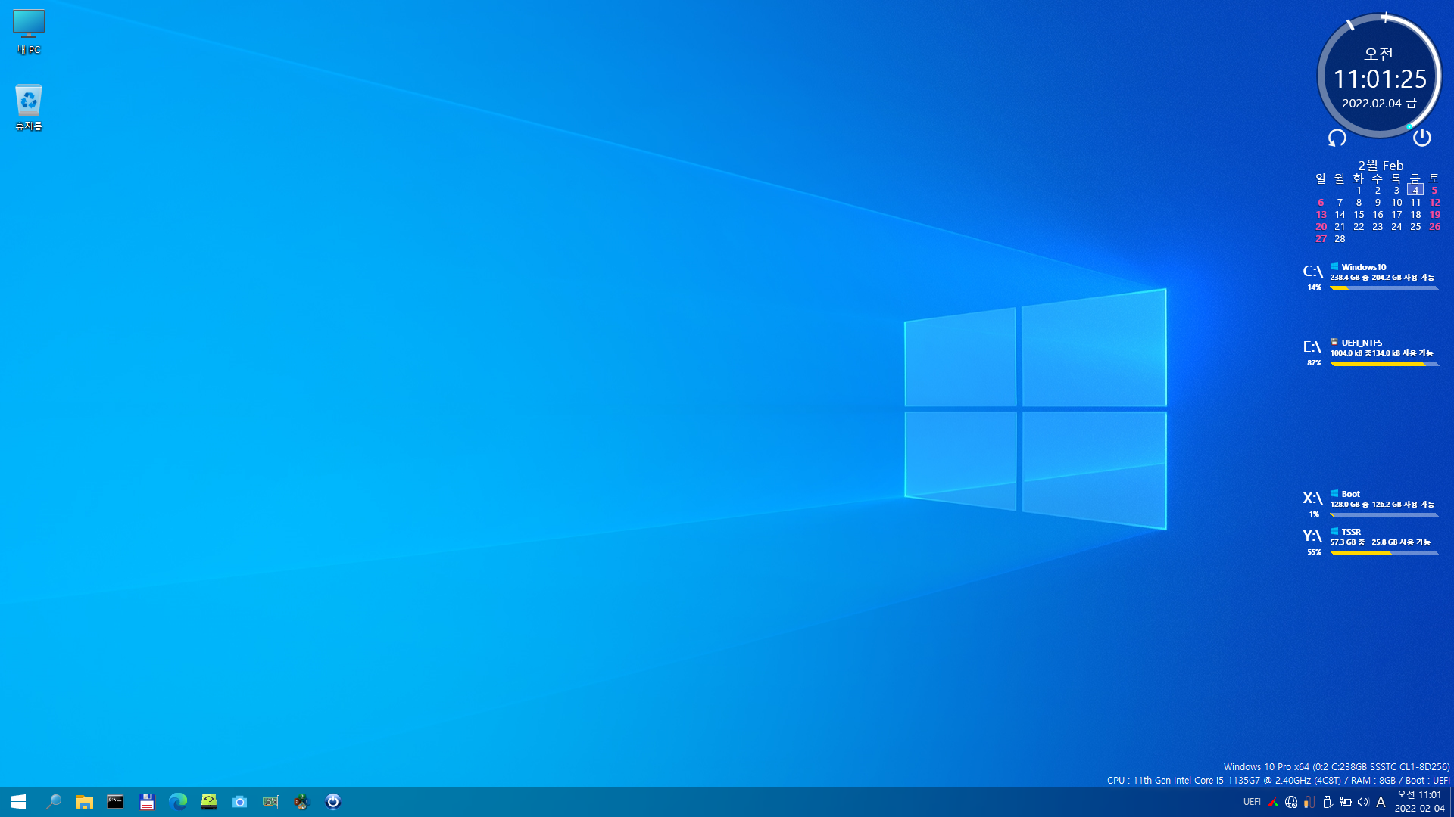Image resolution: width=1454 pixels, height=817 pixels.
Task: Click the 2월 Feb calendar heading
Action: [x=1381, y=165]
